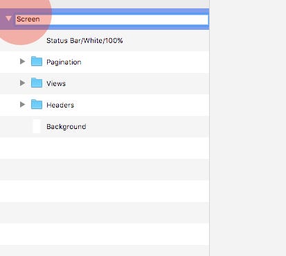This screenshot has height=256, width=286.
Task: Click the gray canvas area beside the layer list
Action: click(x=248, y=128)
